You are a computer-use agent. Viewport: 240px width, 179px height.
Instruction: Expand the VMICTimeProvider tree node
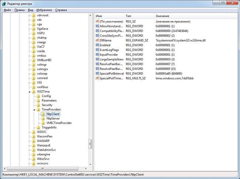[39, 123]
